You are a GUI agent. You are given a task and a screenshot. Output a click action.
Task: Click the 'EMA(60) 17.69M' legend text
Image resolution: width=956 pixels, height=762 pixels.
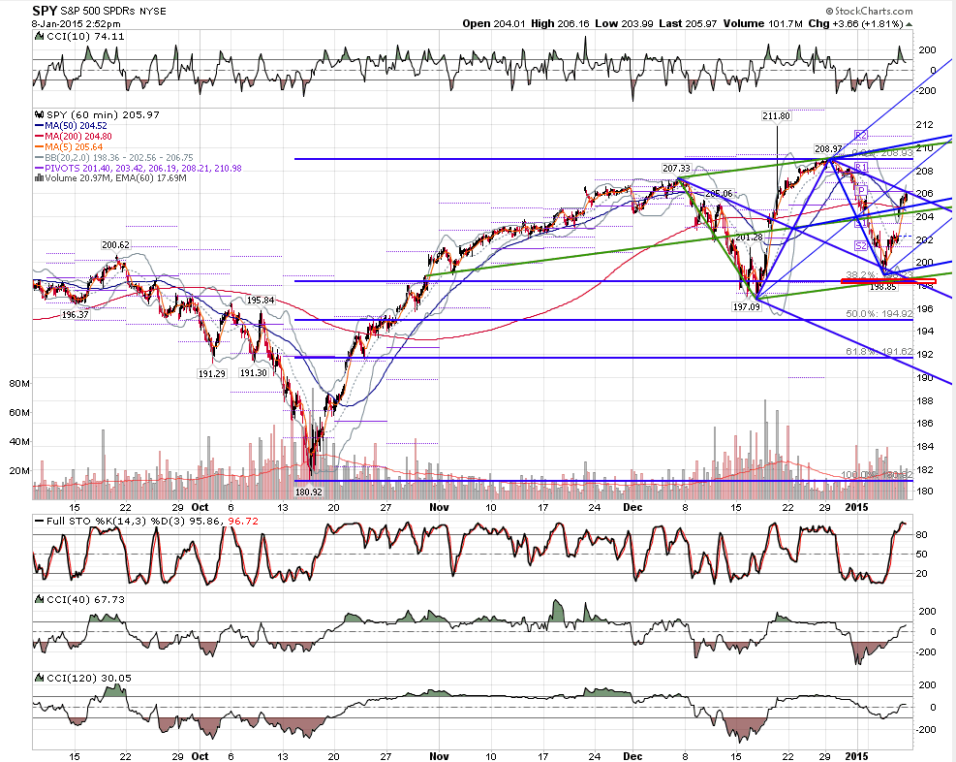coord(152,178)
